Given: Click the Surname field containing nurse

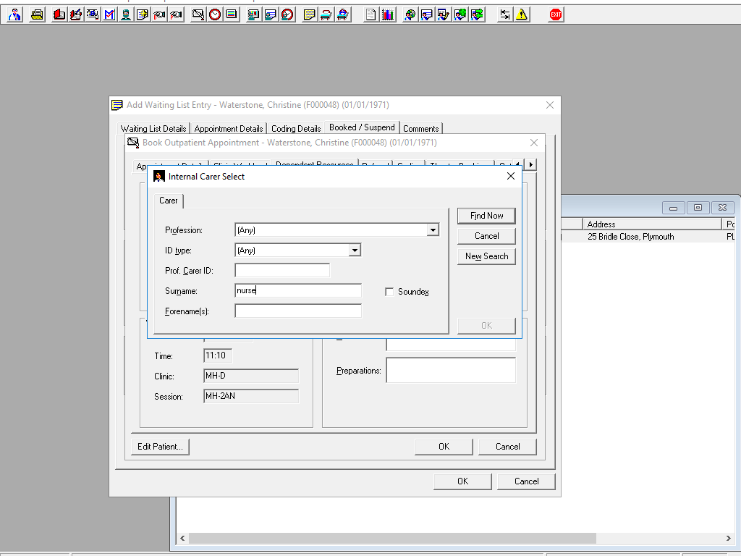Looking at the screenshot, I should 298,290.
